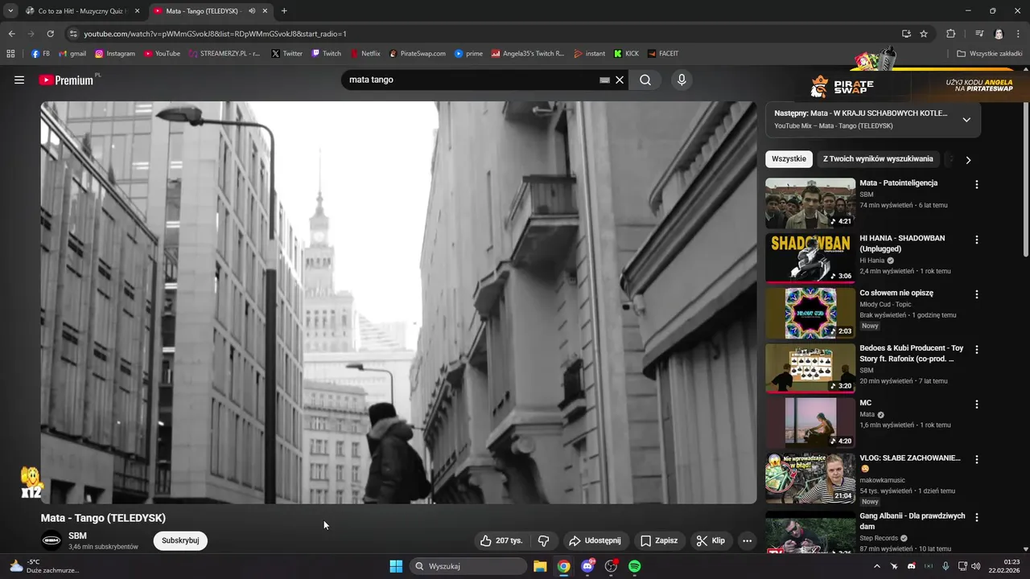Image resolution: width=1030 pixels, height=579 pixels.
Task: Play Mata - Patointeligencja thumbnail
Action: pyautogui.click(x=810, y=203)
